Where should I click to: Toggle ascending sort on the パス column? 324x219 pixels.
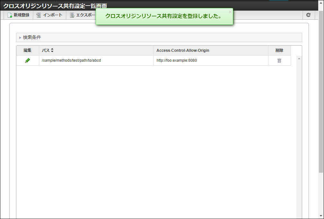tap(52, 49)
